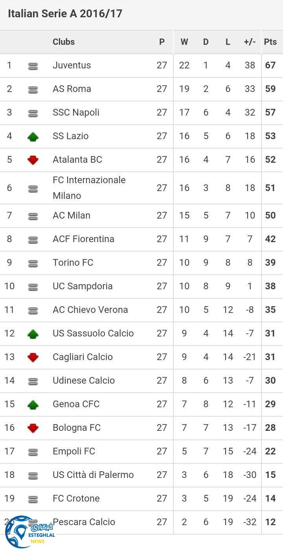This screenshot has width=283, height=557.
Task: Click SS Lazio's green up-arrow icon
Action: 33,137
